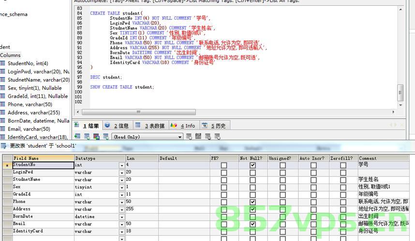Viewport: 415px width, 241px height.
Task: Click the table icon in the alter-table title bar
Action: (4, 146)
